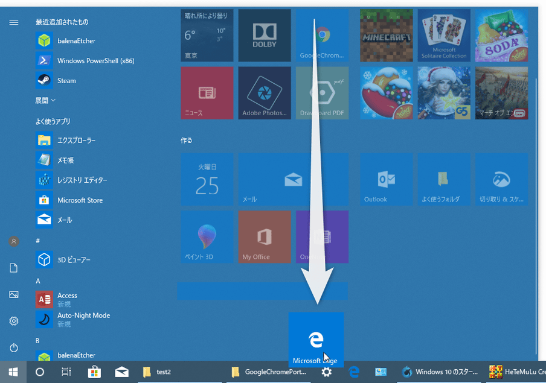The image size is (546, 383).
Task: Open 切り取り & スケッチ tile
Action: point(501,179)
